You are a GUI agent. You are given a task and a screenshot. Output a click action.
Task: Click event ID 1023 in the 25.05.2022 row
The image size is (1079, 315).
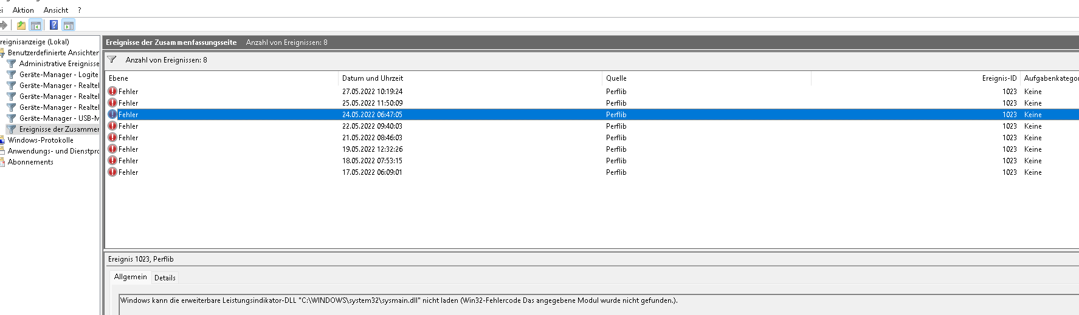pyautogui.click(x=1009, y=103)
